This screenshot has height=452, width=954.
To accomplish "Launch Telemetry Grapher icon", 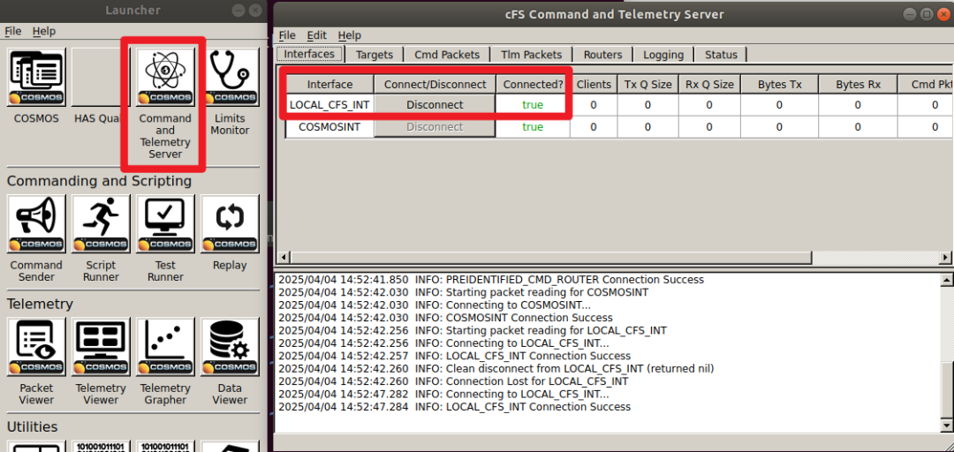I will (165, 347).
